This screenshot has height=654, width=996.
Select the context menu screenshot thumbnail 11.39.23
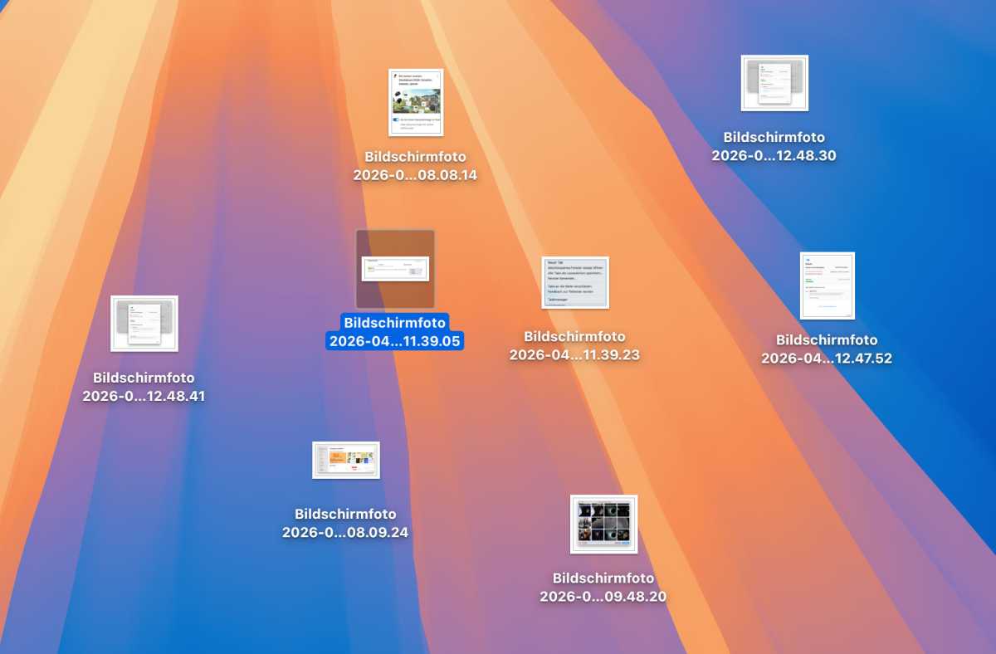tap(575, 282)
